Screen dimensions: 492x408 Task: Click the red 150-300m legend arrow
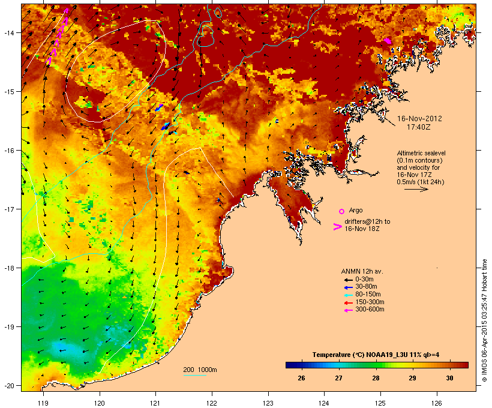click(x=348, y=302)
